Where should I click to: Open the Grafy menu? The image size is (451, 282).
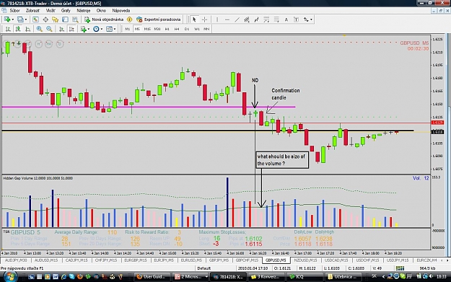[66, 11]
